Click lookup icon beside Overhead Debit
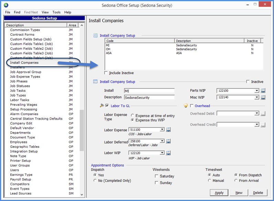The height and width of the screenshot is (201, 274). coord(263,114)
